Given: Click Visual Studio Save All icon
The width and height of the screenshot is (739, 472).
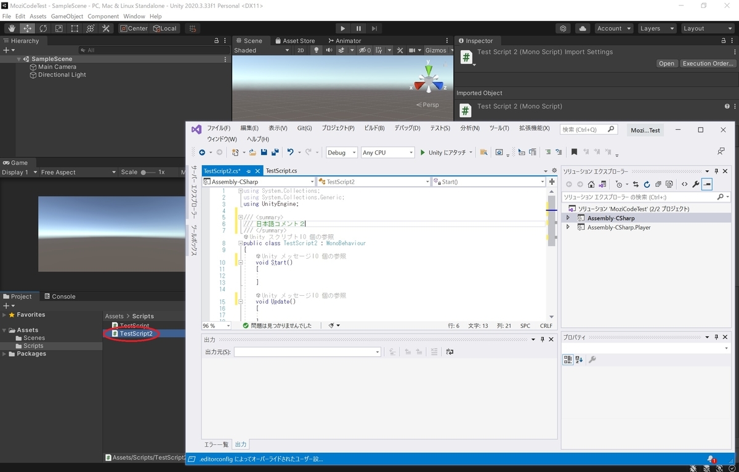Looking at the screenshot, I should pyautogui.click(x=275, y=152).
